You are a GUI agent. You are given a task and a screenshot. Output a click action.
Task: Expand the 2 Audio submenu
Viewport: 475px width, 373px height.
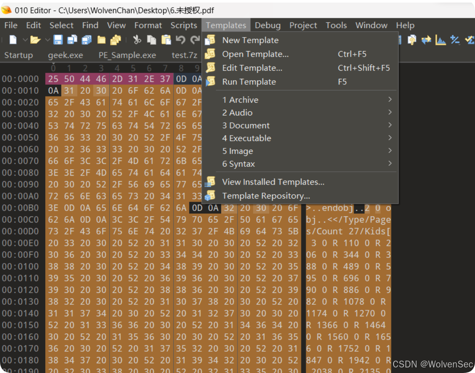pos(300,113)
